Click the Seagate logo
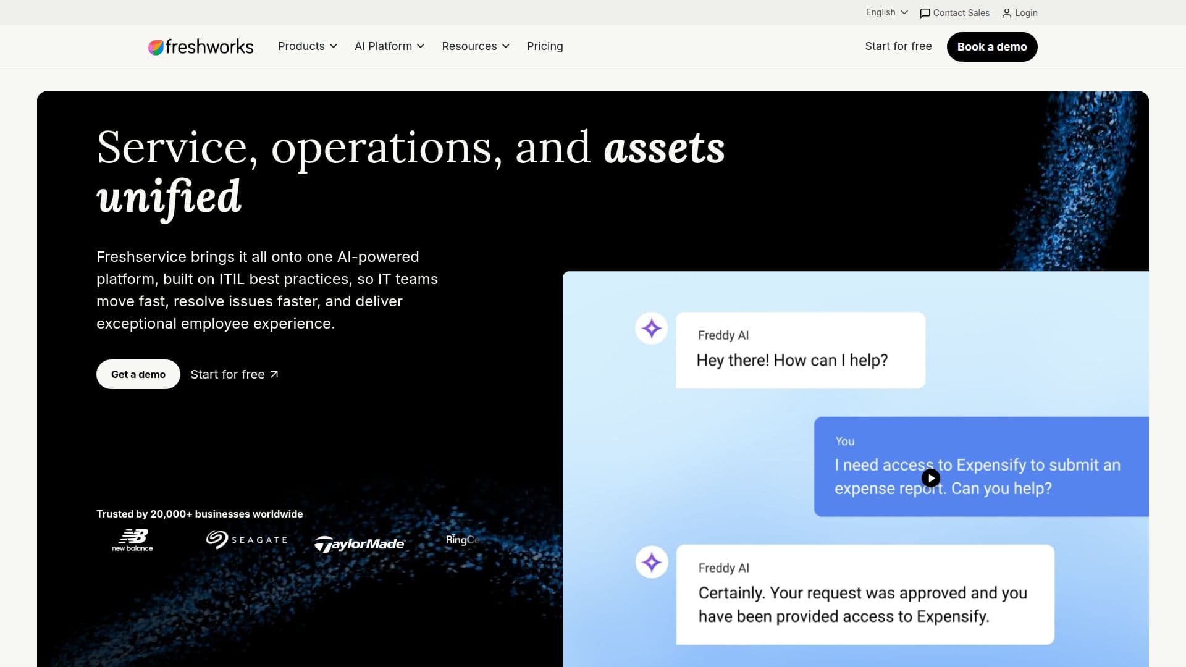Screen dimensions: 1186x667 (246, 540)
